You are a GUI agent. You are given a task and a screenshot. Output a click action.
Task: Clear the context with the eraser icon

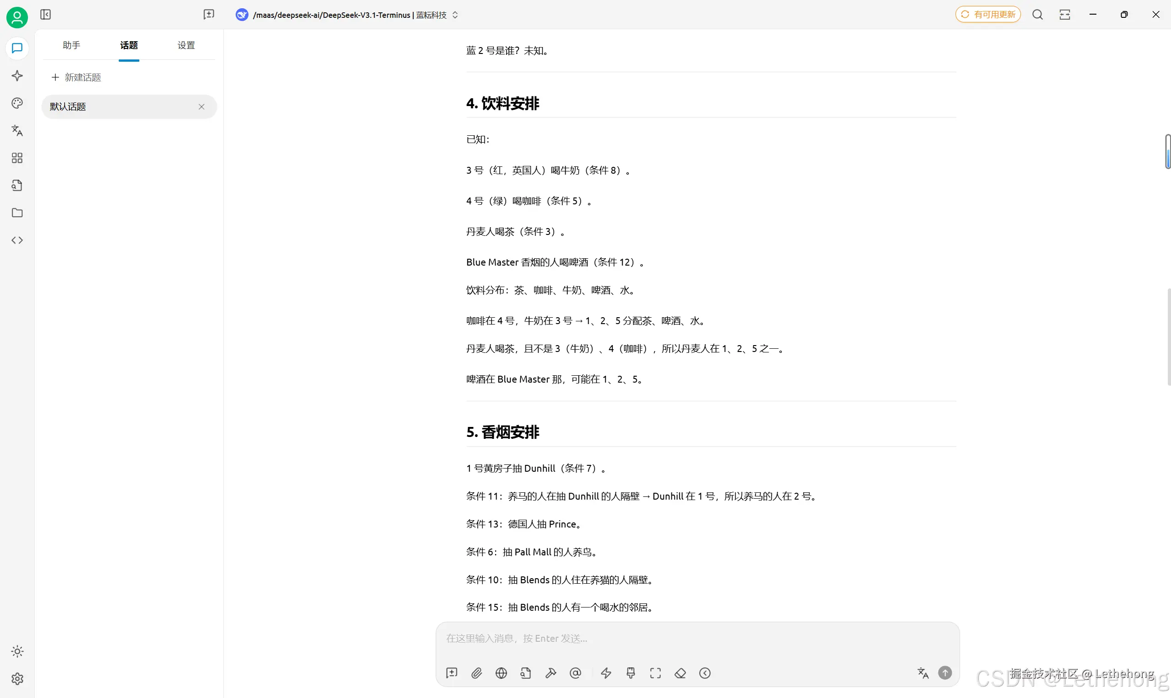click(680, 673)
